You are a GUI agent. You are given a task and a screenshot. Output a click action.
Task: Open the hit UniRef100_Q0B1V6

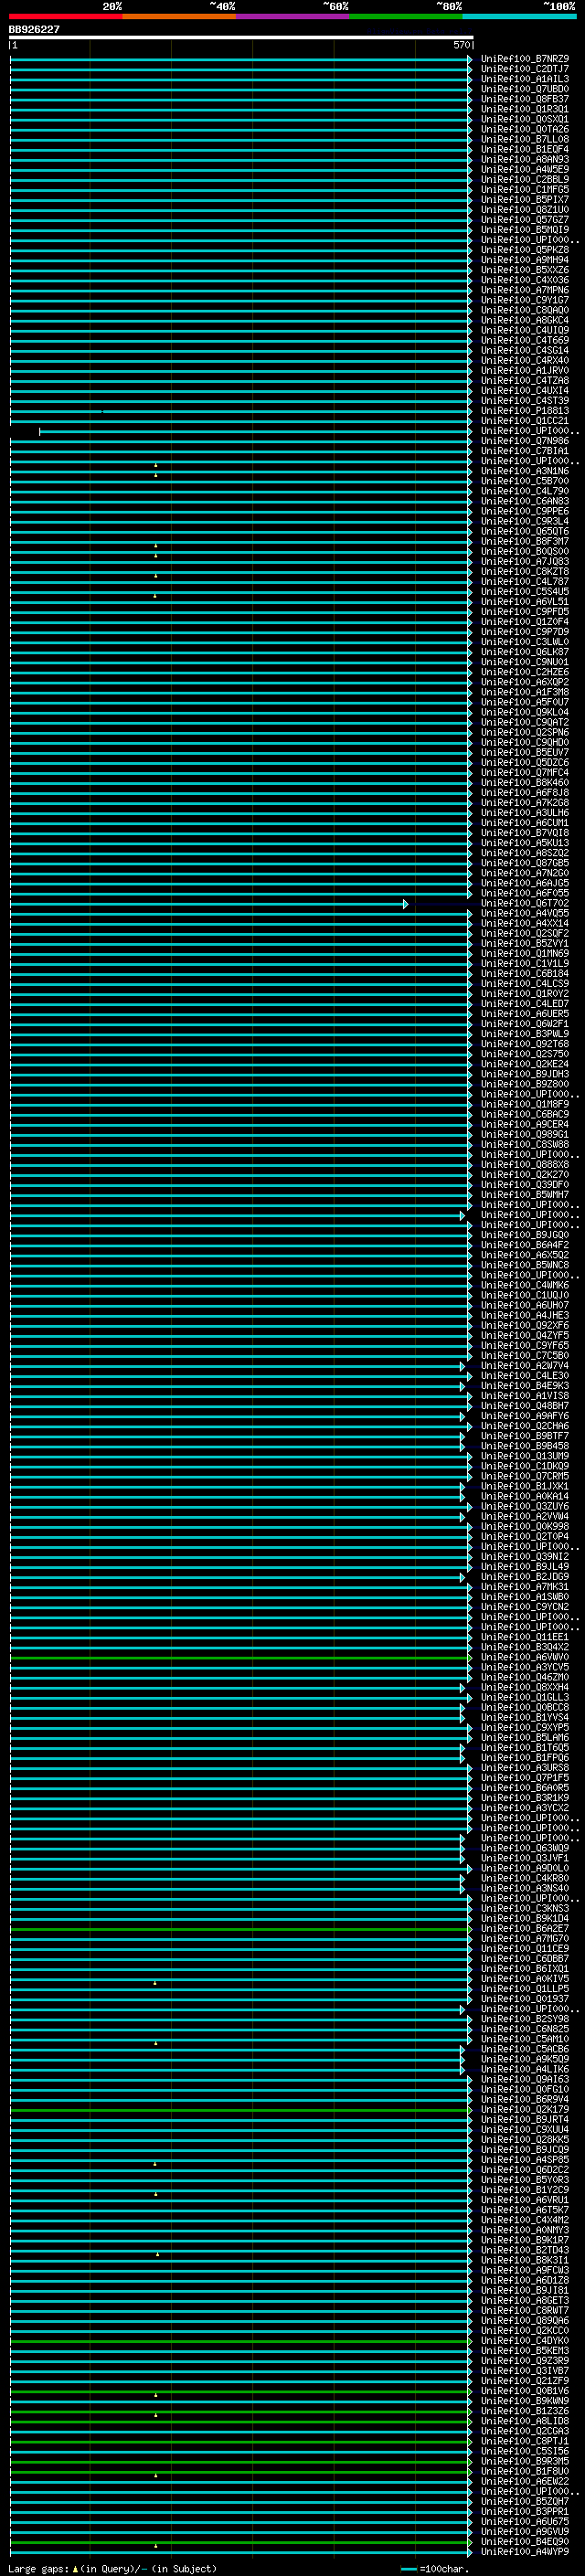point(525,2392)
